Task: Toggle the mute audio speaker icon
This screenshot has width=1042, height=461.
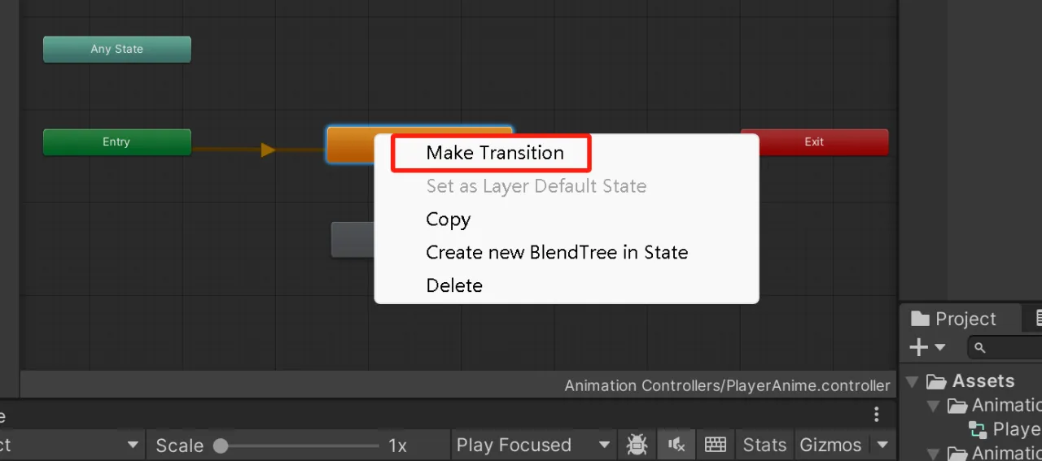Action: point(676,445)
